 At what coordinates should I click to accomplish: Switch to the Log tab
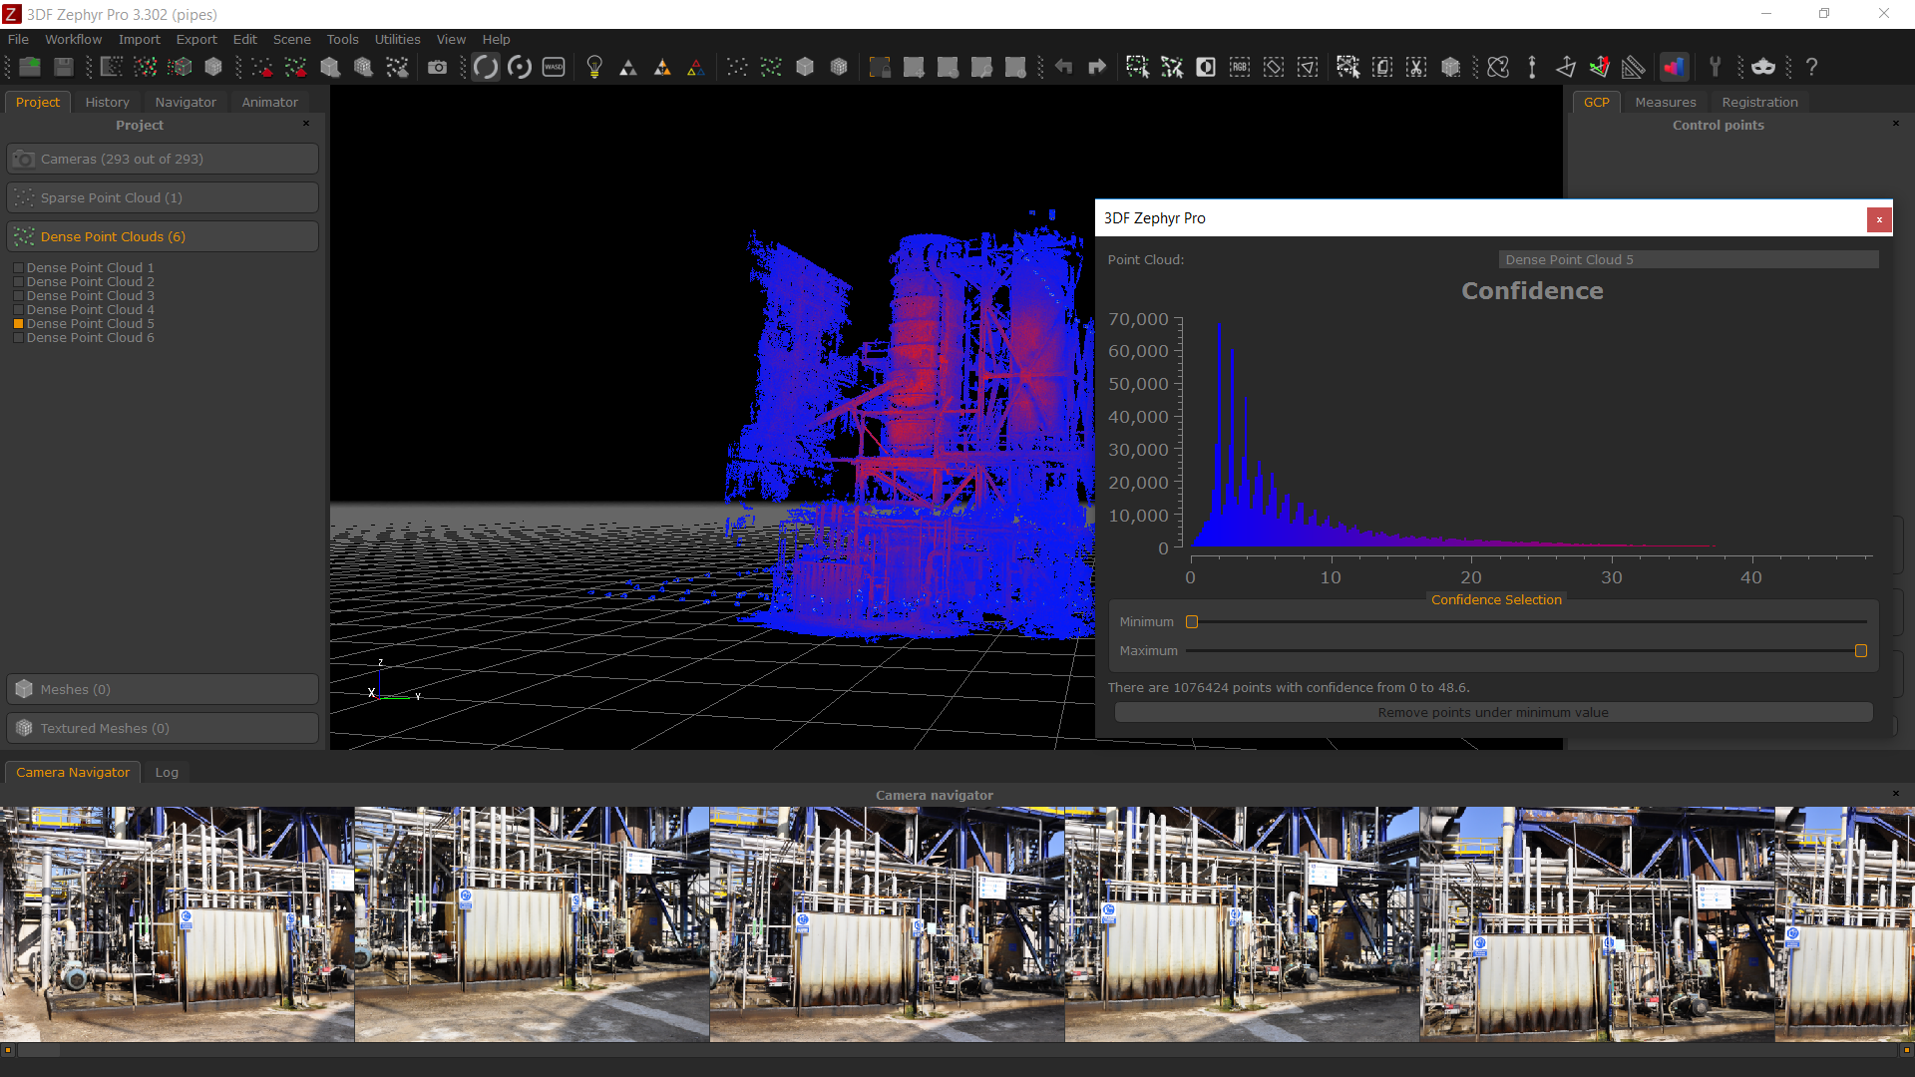pyautogui.click(x=167, y=772)
